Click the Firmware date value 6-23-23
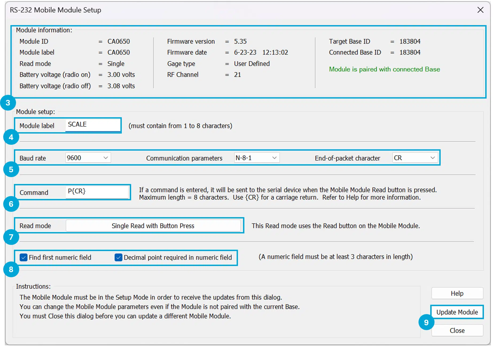This screenshot has height=348, width=493. pyautogui.click(x=245, y=52)
